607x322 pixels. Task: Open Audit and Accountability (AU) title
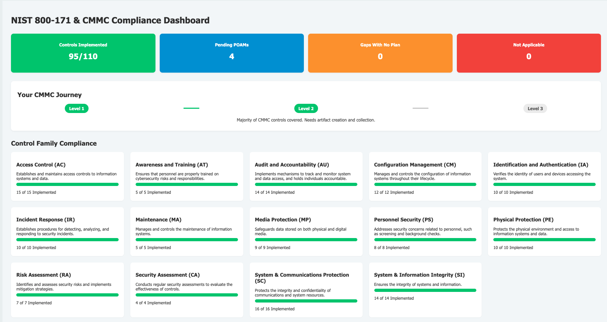pyautogui.click(x=292, y=165)
